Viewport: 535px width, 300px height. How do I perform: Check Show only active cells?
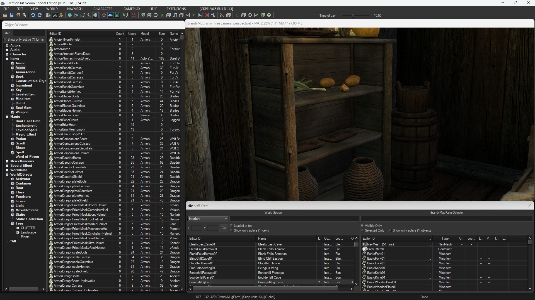point(231,230)
